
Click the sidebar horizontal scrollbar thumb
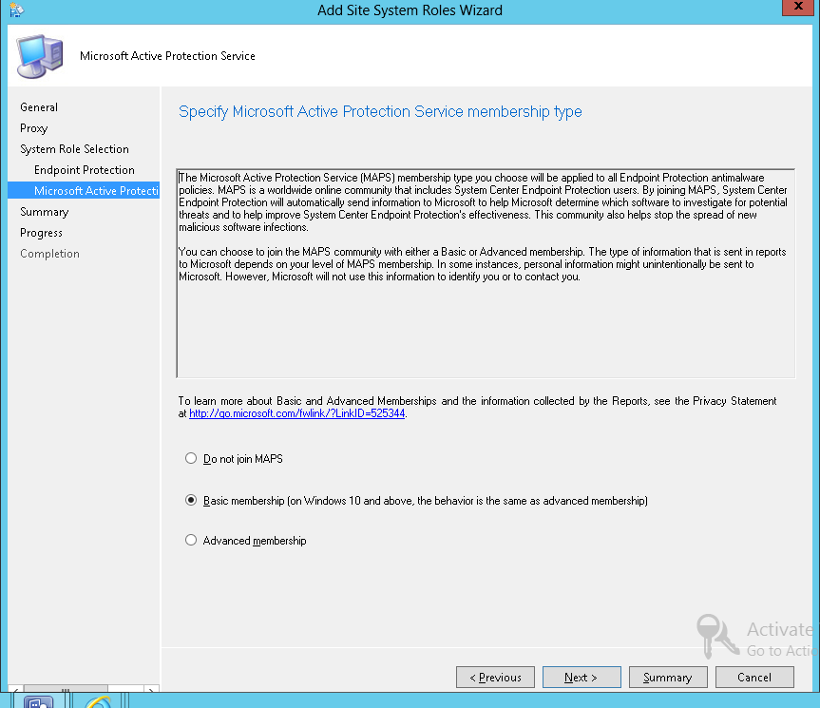point(66,689)
